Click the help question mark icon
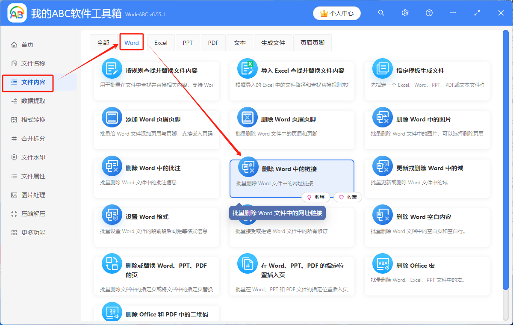This screenshot has height=325, width=513. (x=429, y=13)
